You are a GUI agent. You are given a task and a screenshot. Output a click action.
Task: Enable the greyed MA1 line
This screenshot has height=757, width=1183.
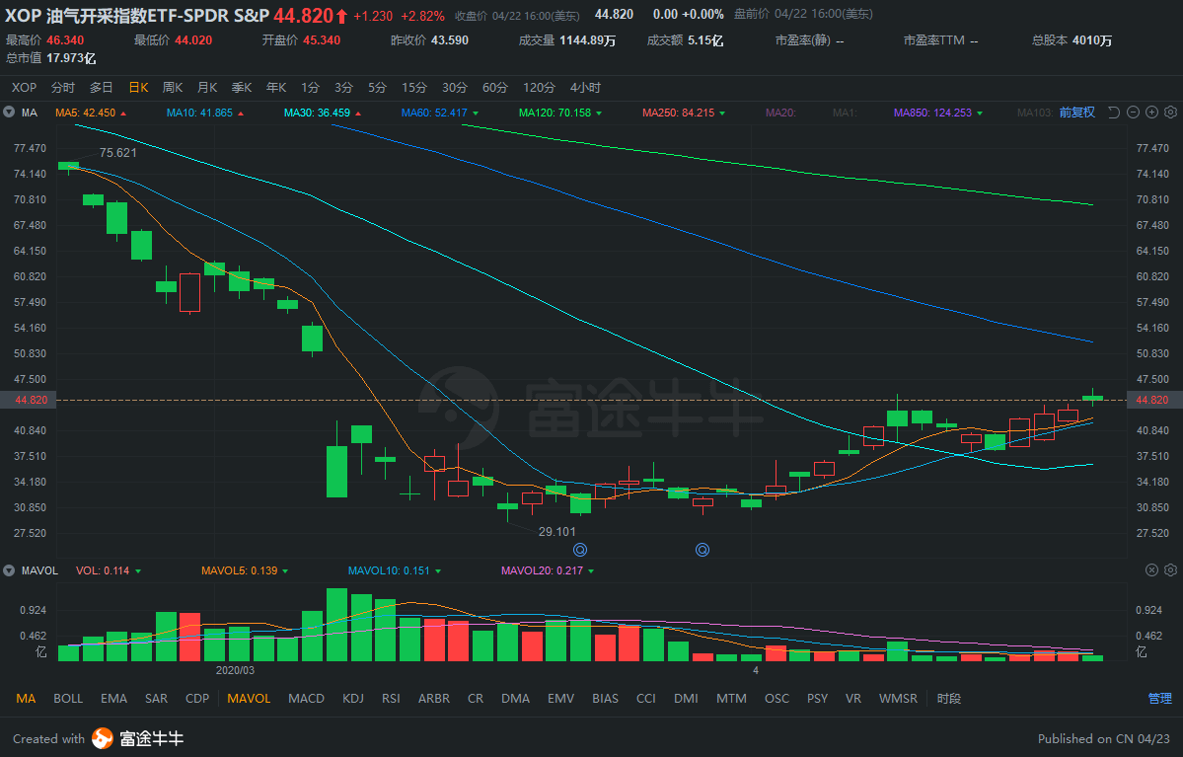(x=845, y=113)
